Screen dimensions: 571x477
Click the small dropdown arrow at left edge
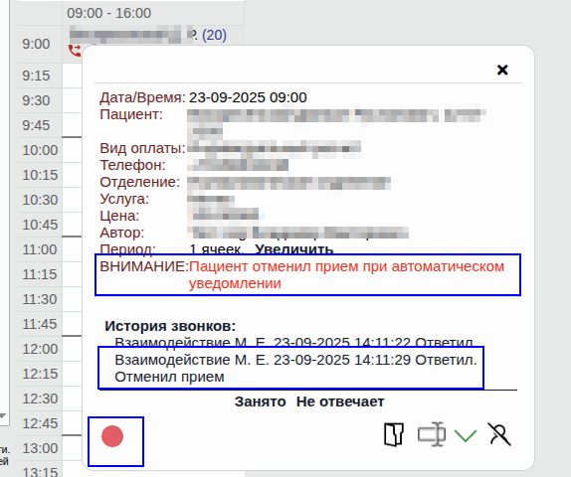coord(3,415)
